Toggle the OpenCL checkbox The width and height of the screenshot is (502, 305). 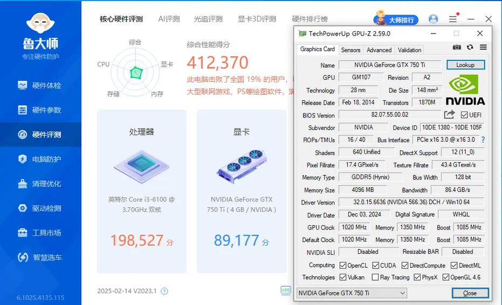coord(343,266)
